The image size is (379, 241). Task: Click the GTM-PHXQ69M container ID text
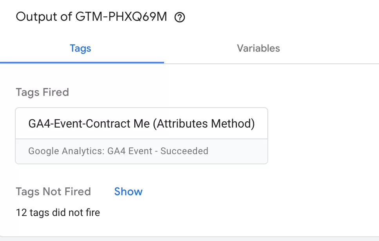[x=121, y=17]
